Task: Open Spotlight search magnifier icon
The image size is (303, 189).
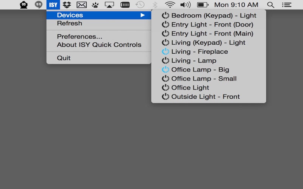Action: (x=270, y=5)
